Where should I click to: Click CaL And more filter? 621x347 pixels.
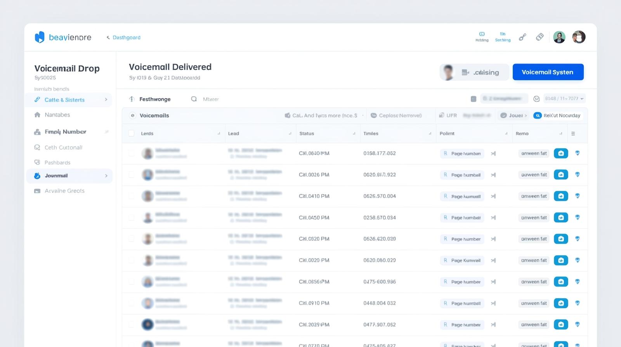point(321,115)
